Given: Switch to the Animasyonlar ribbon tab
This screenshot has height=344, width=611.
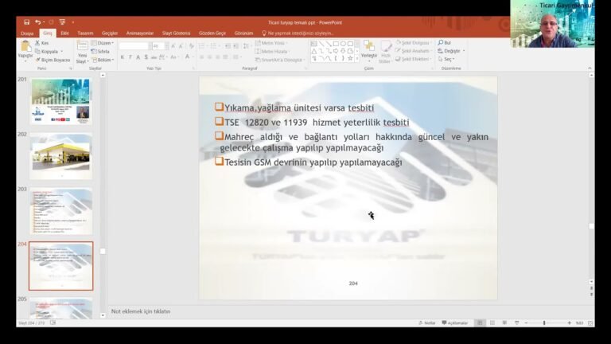Looking at the screenshot, I should tap(140, 33).
